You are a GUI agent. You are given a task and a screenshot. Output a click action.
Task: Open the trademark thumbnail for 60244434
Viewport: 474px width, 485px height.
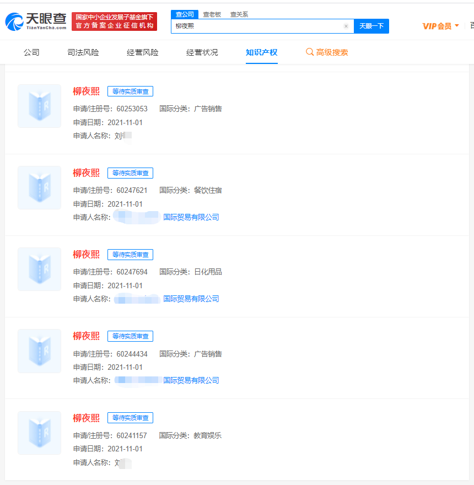pos(39,351)
